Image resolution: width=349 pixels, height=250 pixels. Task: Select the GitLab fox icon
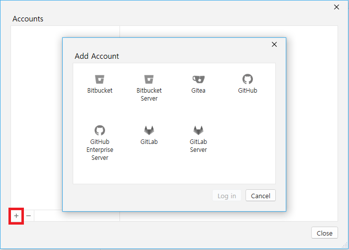click(149, 130)
